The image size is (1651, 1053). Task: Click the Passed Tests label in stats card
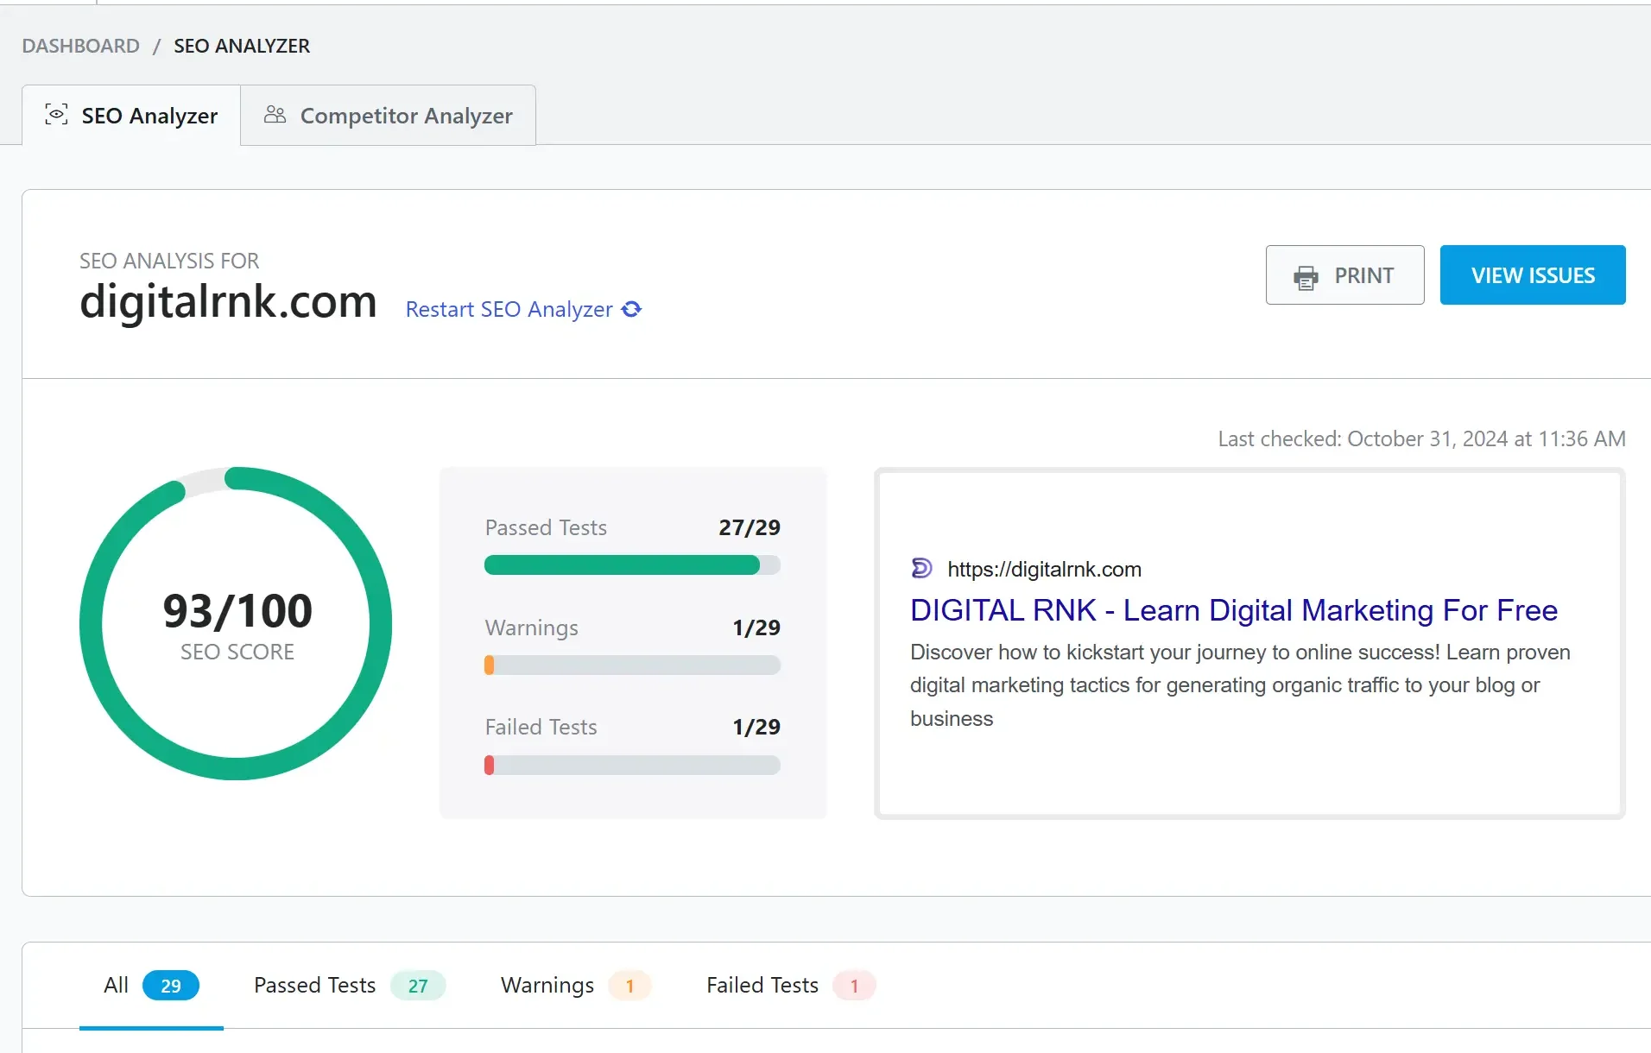coord(546,527)
